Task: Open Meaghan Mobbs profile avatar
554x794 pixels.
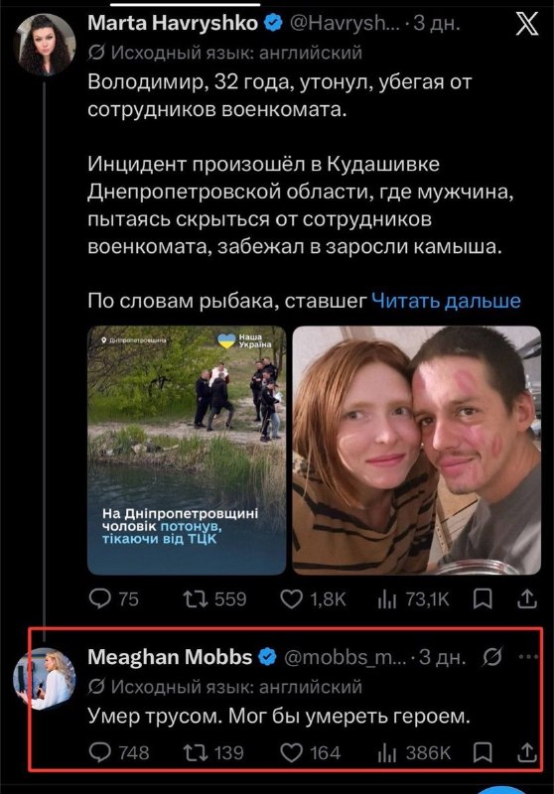Action: (44, 679)
